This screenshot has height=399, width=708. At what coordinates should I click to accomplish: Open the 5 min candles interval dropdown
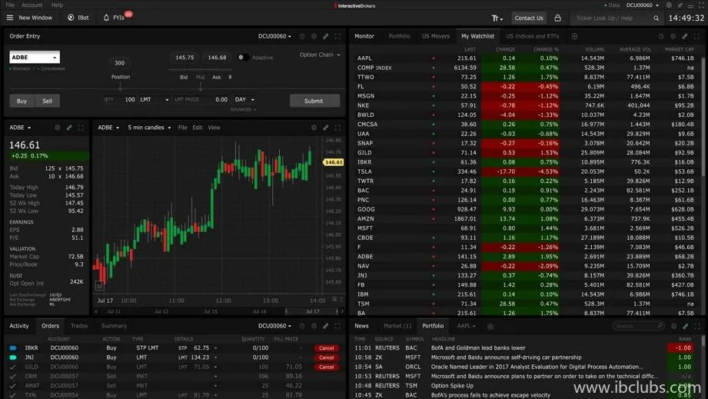point(149,128)
